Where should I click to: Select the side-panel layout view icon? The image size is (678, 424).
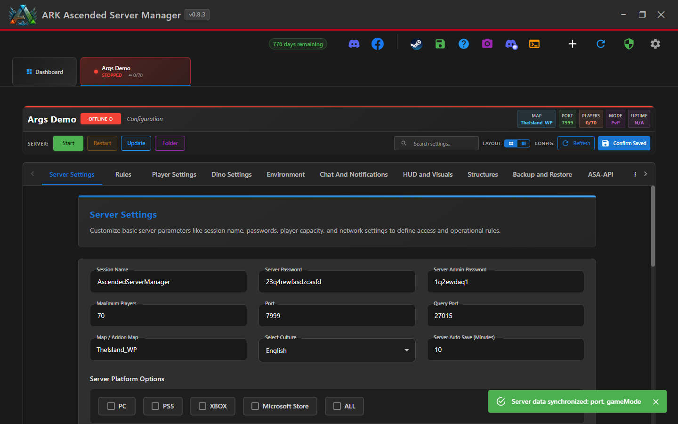(524, 143)
